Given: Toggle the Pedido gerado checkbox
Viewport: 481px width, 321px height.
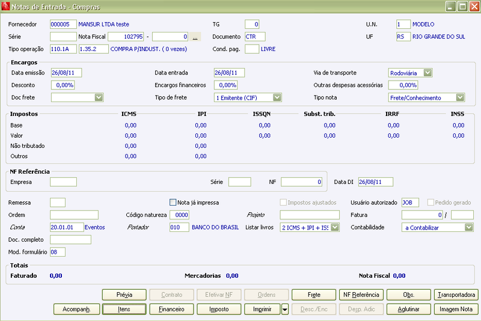Looking at the screenshot, I should click(430, 203).
